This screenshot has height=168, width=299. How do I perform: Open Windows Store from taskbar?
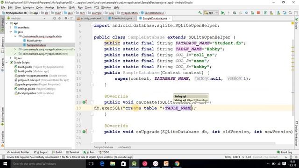(x=123, y=164)
